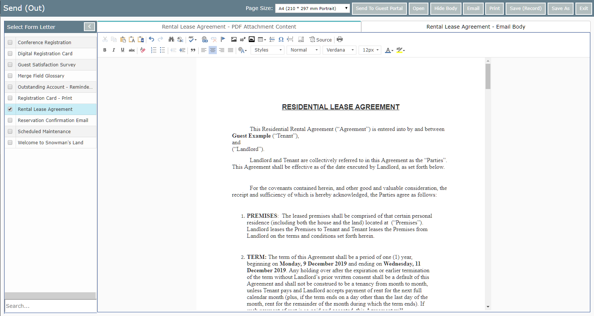Toggle strikethrough formatting
This screenshot has height=316, width=594.
pos(132,50)
